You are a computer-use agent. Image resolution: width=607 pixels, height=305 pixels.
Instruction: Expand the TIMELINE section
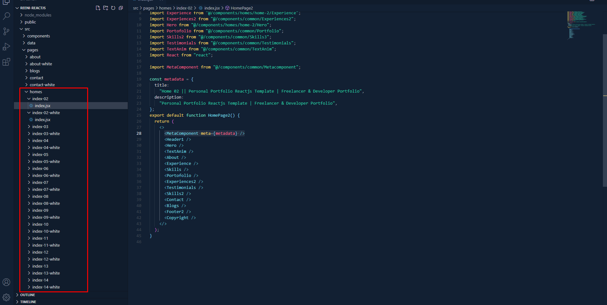(28, 302)
